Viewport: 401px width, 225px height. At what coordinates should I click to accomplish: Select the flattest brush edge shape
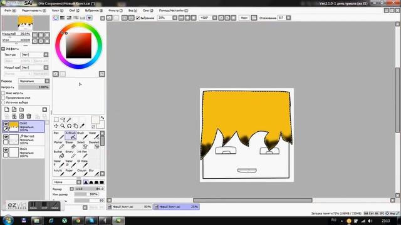pyautogui.click(x=102, y=182)
